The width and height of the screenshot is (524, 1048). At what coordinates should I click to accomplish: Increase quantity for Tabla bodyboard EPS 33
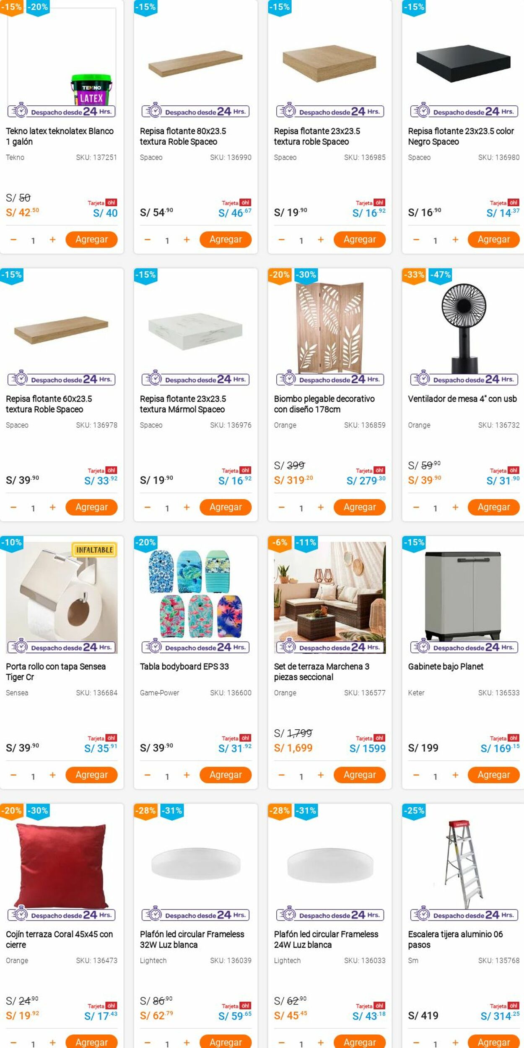point(187,775)
